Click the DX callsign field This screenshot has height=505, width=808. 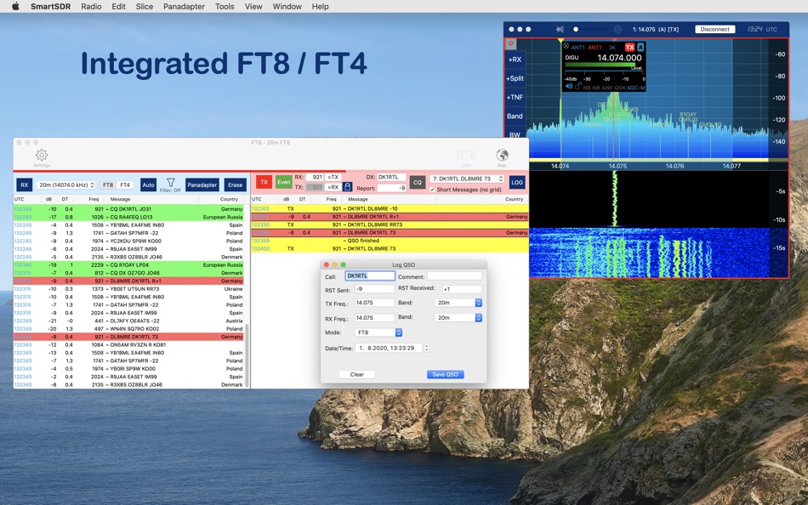[391, 177]
